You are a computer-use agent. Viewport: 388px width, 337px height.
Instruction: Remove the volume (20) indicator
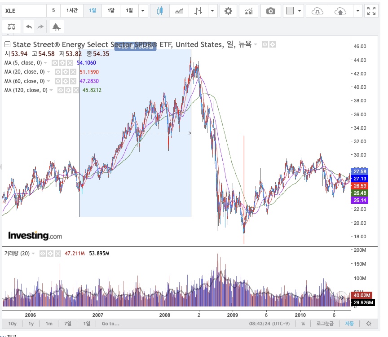(57, 254)
